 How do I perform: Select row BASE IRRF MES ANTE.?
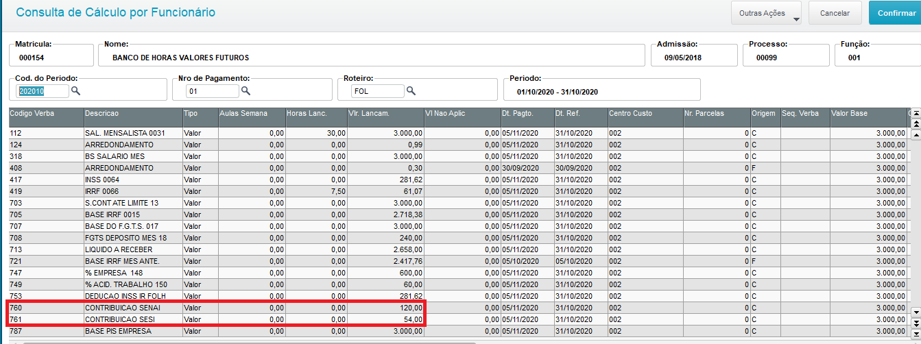[457, 261]
